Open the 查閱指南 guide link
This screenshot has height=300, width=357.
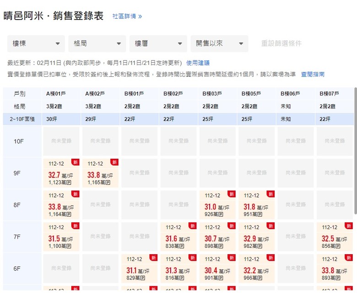coord(313,74)
